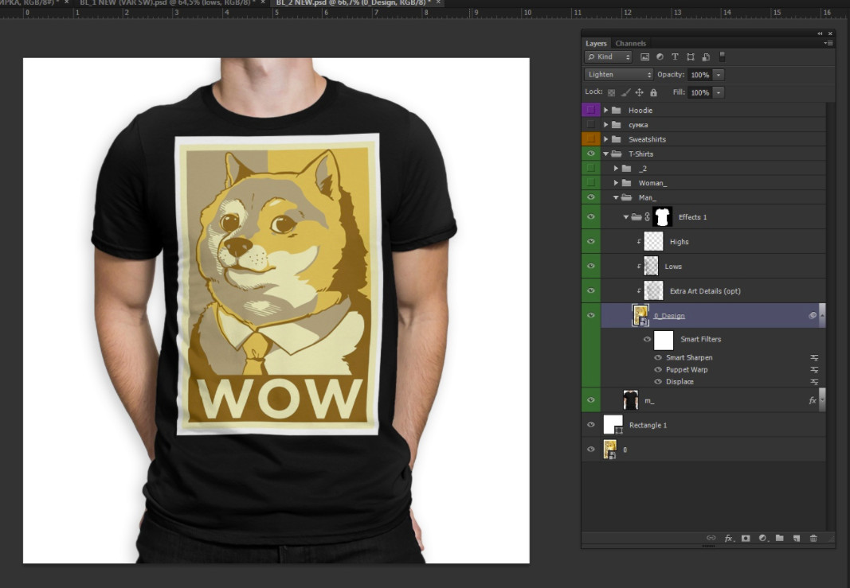
Task: Filter layers by pixel layers icon
Action: pyautogui.click(x=644, y=56)
